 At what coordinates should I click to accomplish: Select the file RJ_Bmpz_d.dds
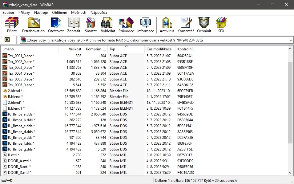click(21, 131)
